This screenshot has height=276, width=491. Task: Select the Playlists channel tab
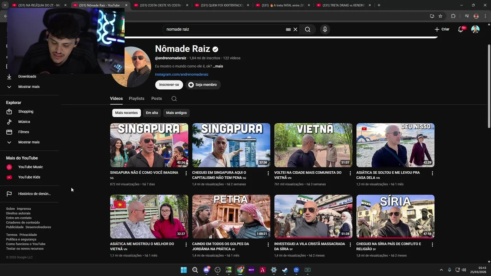click(x=137, y=99)
